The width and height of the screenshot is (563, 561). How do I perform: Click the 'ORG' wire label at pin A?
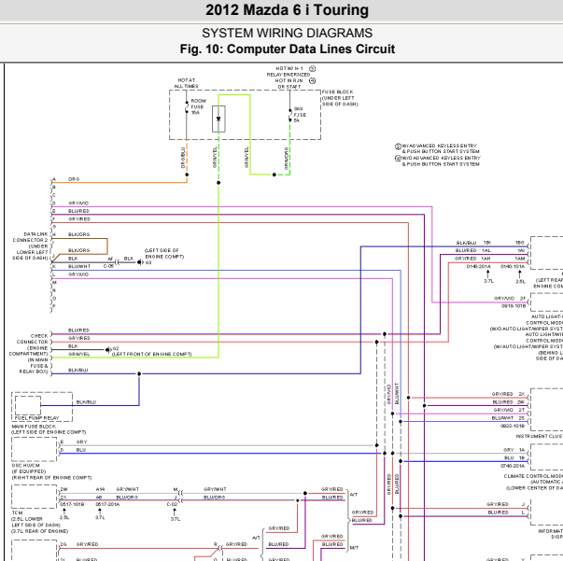click(x=74, y=179)
